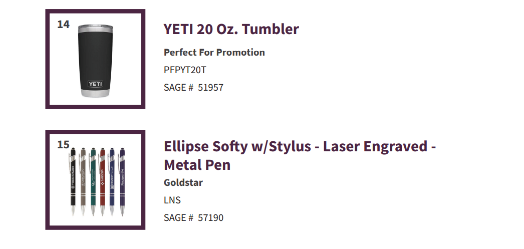Click the black tumbler body
The width and height of the screenshot is (524, 249).
[96, 60]
